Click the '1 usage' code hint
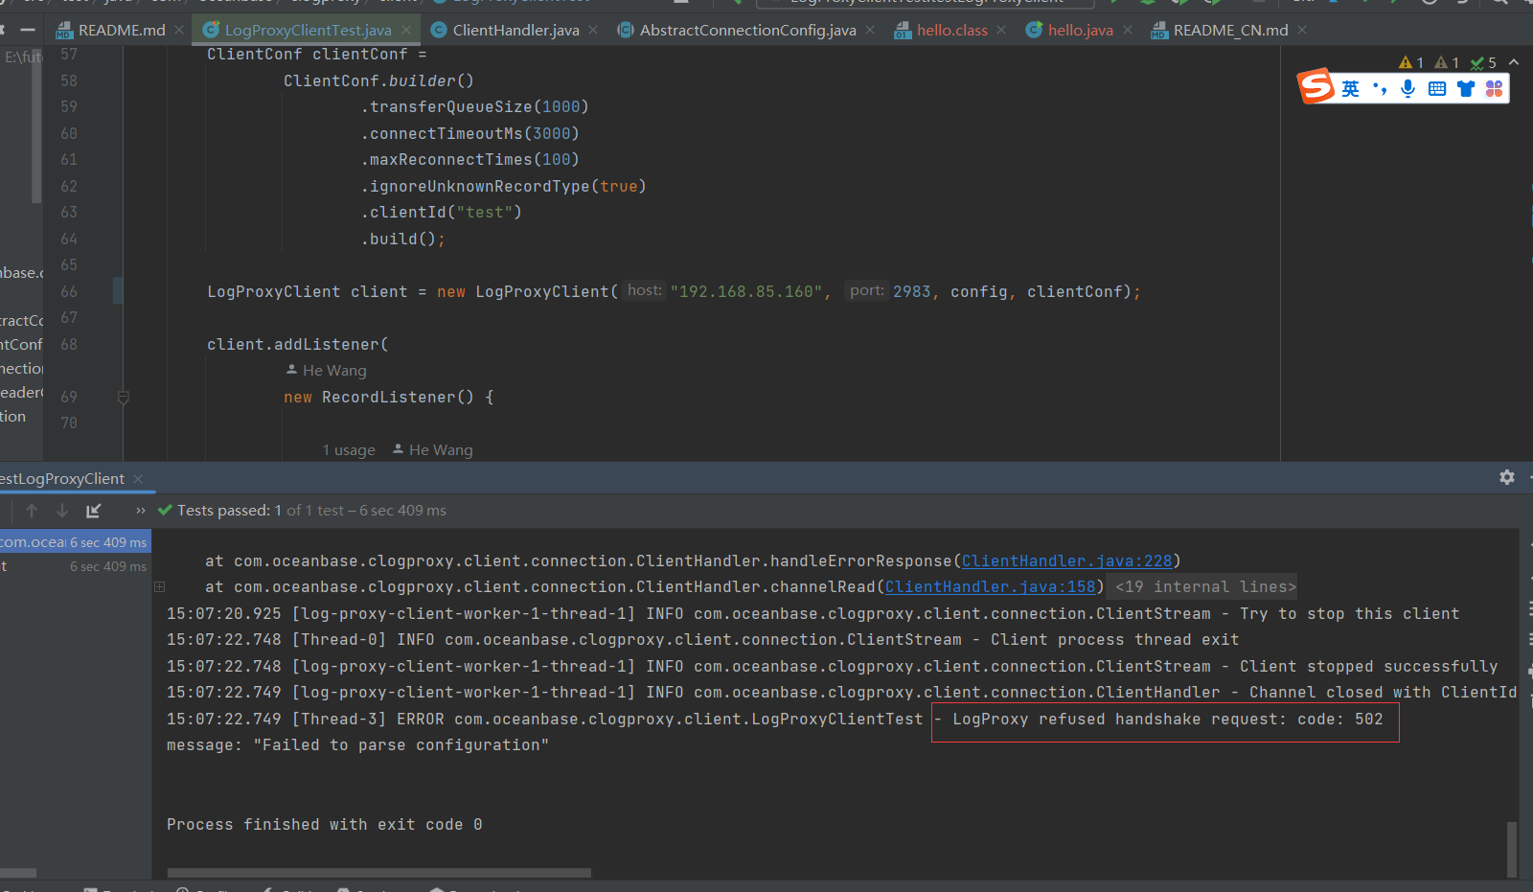The height and width of the screenshot is (892, 1533). (349, 449)
